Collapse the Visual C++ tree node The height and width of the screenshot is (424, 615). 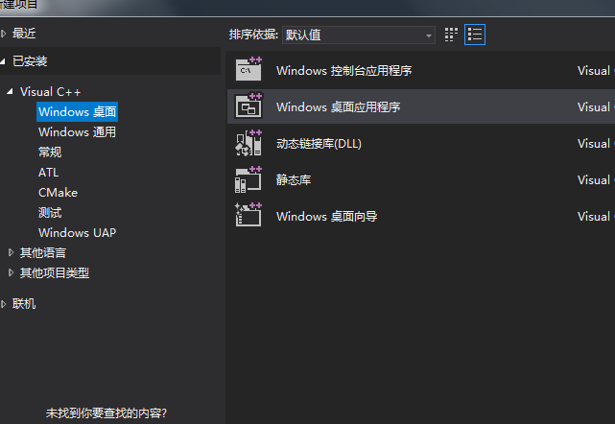click(11, 91)
